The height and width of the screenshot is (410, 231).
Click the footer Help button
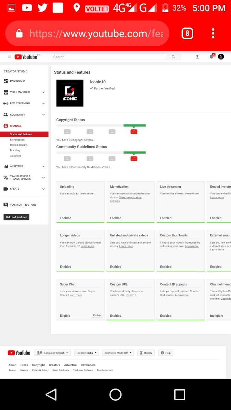(166, 353)
